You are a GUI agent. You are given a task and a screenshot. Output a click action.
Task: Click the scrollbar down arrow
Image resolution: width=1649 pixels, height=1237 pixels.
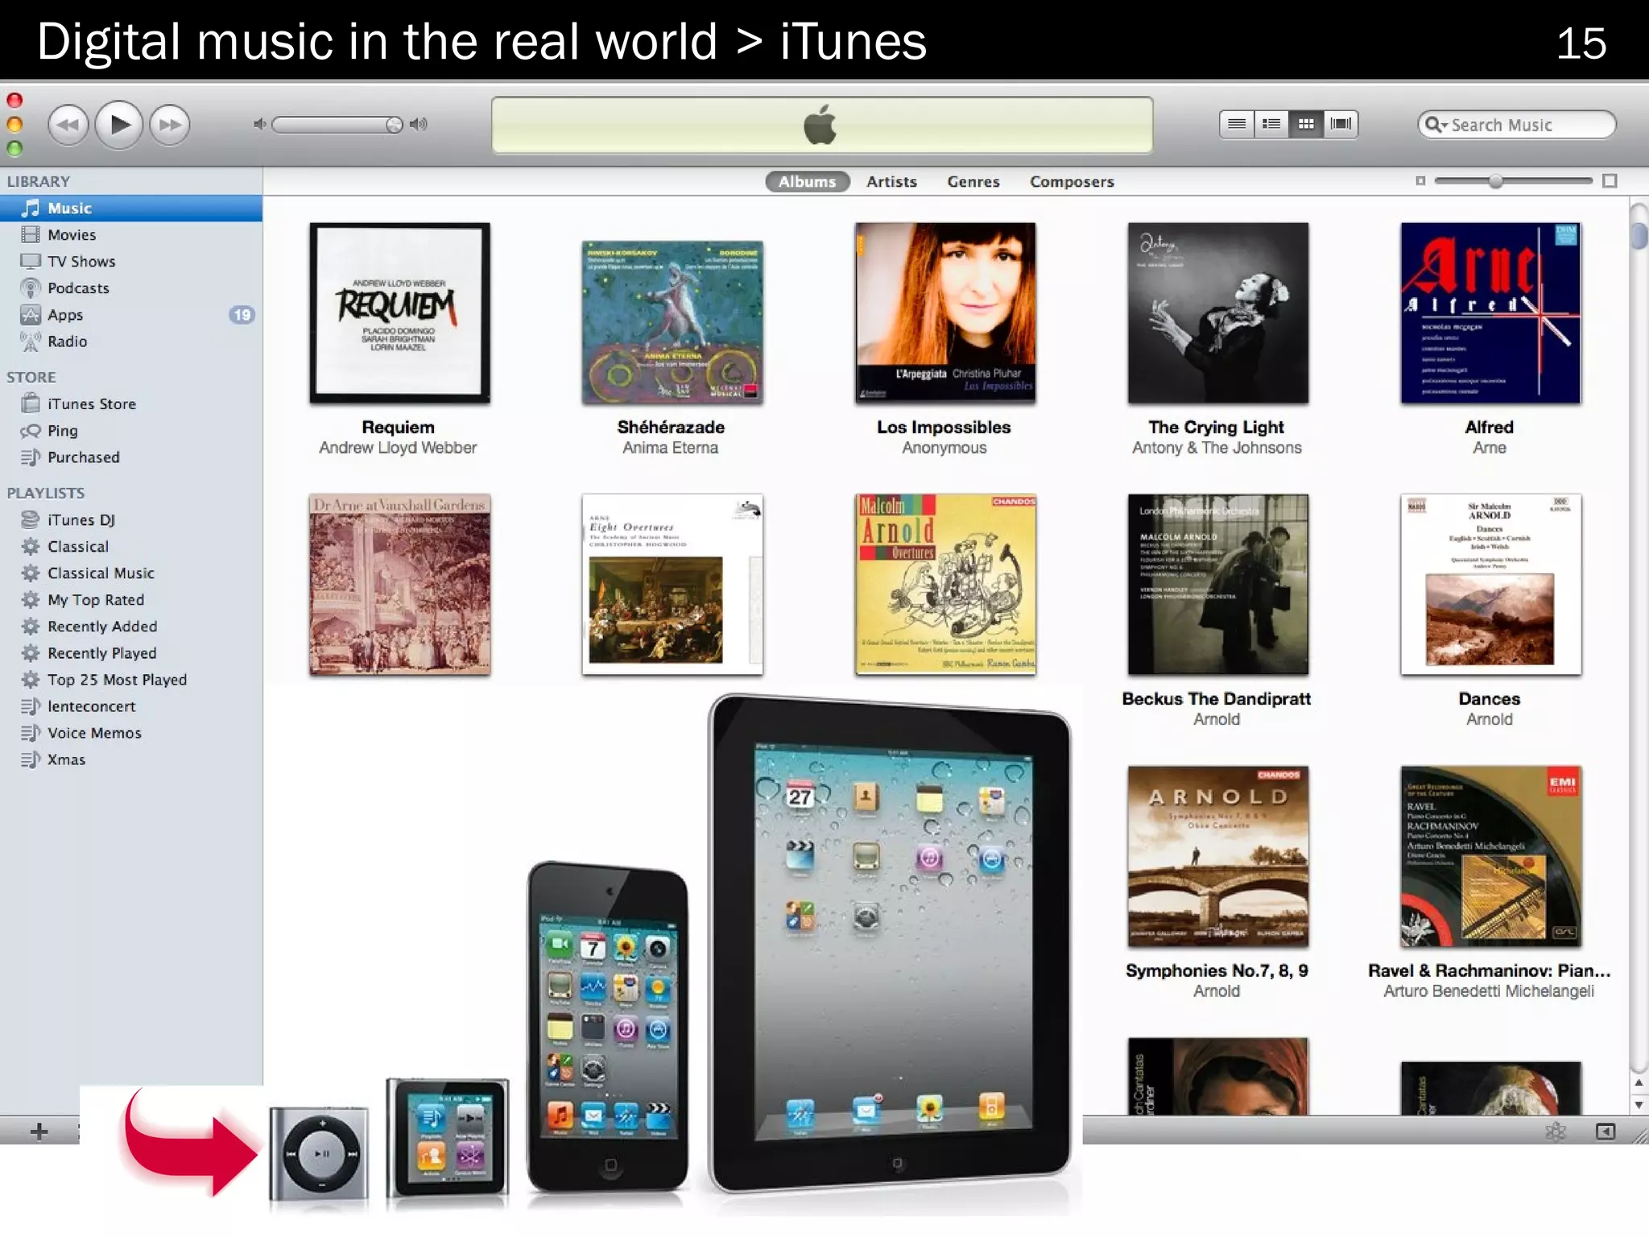tap(1639, 1106)
